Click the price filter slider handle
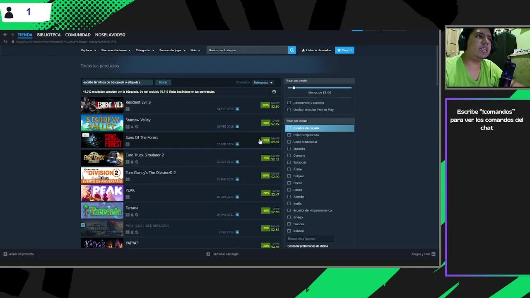The image size is (530, 298). click(294, 88)
